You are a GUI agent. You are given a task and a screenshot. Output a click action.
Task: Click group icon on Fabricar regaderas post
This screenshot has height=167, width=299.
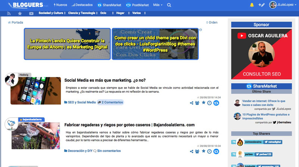(x=197, y=152)
